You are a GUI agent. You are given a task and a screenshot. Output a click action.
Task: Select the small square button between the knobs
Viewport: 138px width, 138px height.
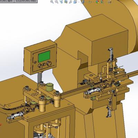pos(44,65)
